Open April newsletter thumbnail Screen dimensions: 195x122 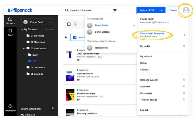pyautogui.click(x=70, y=75)
